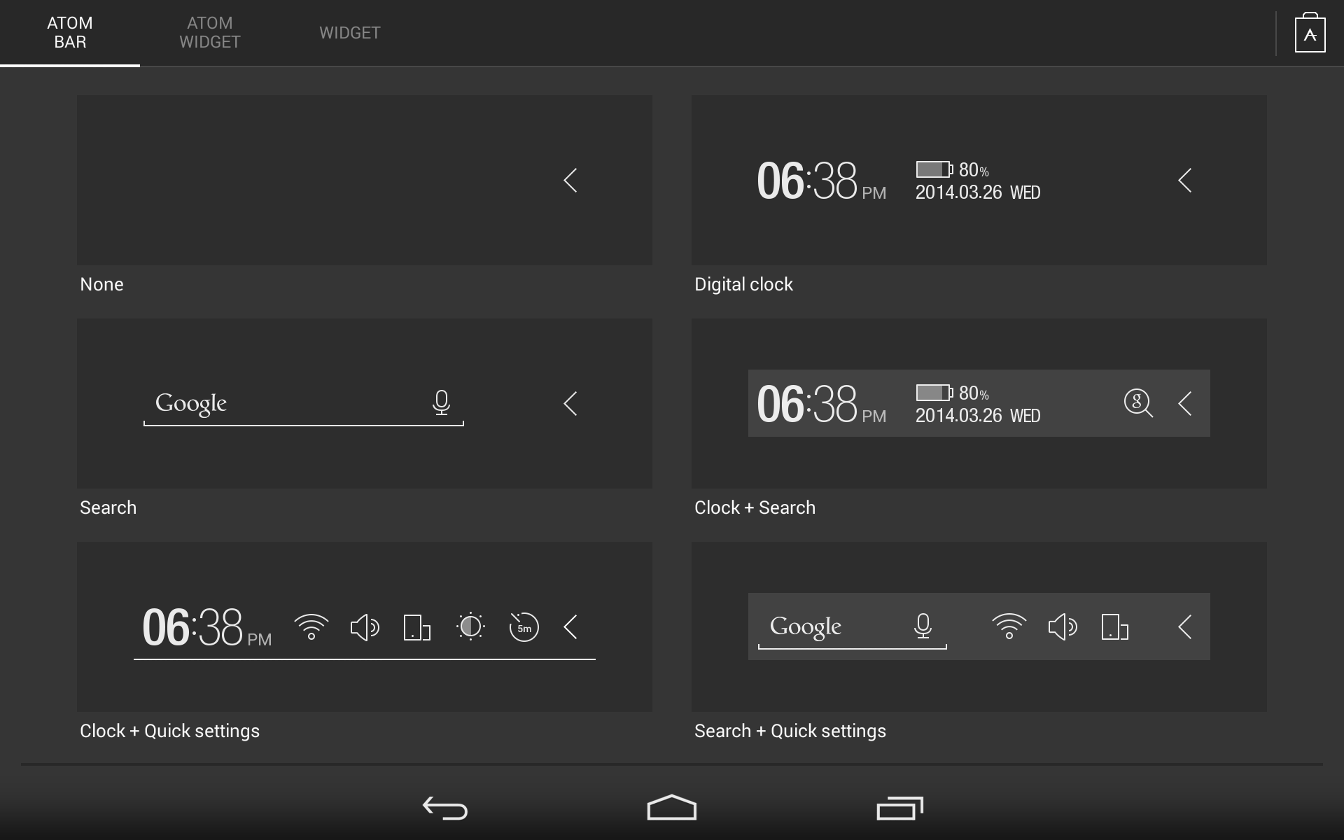Click the 'Clock + Quick settings' label

[169, 731]
